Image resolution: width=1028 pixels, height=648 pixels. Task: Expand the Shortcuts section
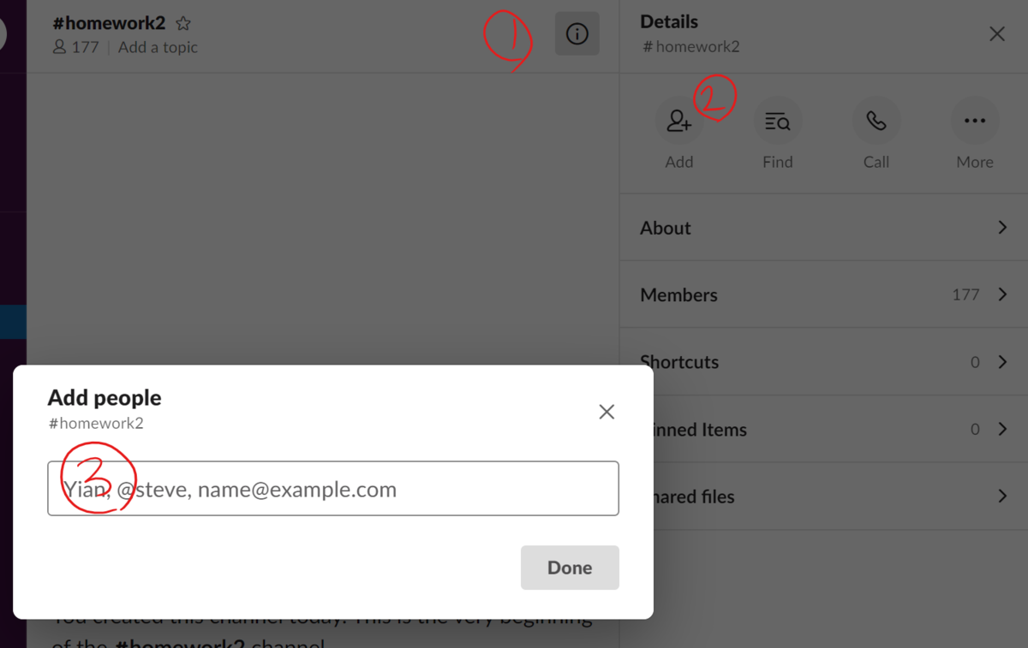pos(824,362)
